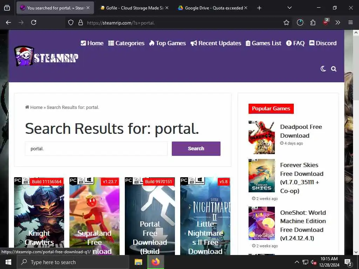This screenshot has height=269, width=359.
Task: Open the clock showing 10:15 AM
Action: coord(329,262)
